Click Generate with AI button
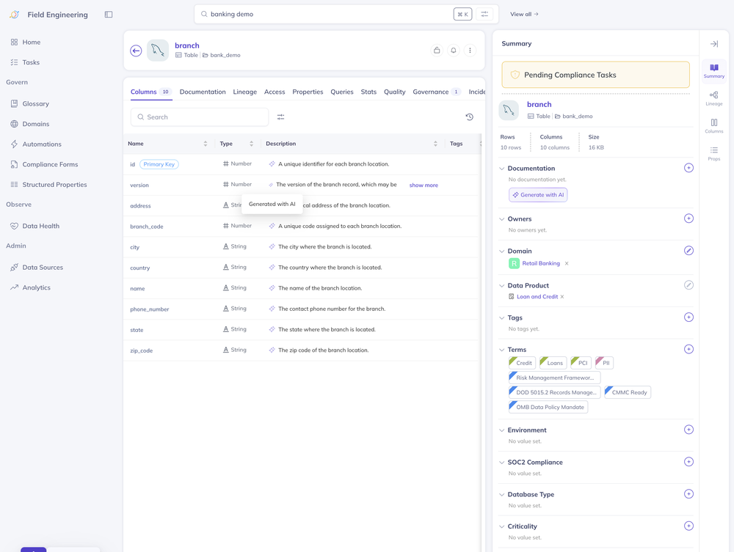The height and width of the screenshot is (552, 734). coord(538,195)
